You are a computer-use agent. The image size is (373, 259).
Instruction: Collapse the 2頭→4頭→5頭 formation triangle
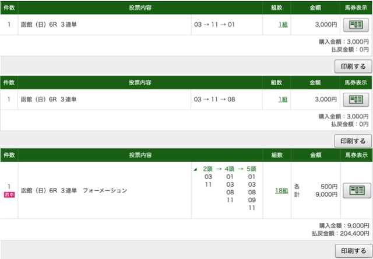(195, 170)
